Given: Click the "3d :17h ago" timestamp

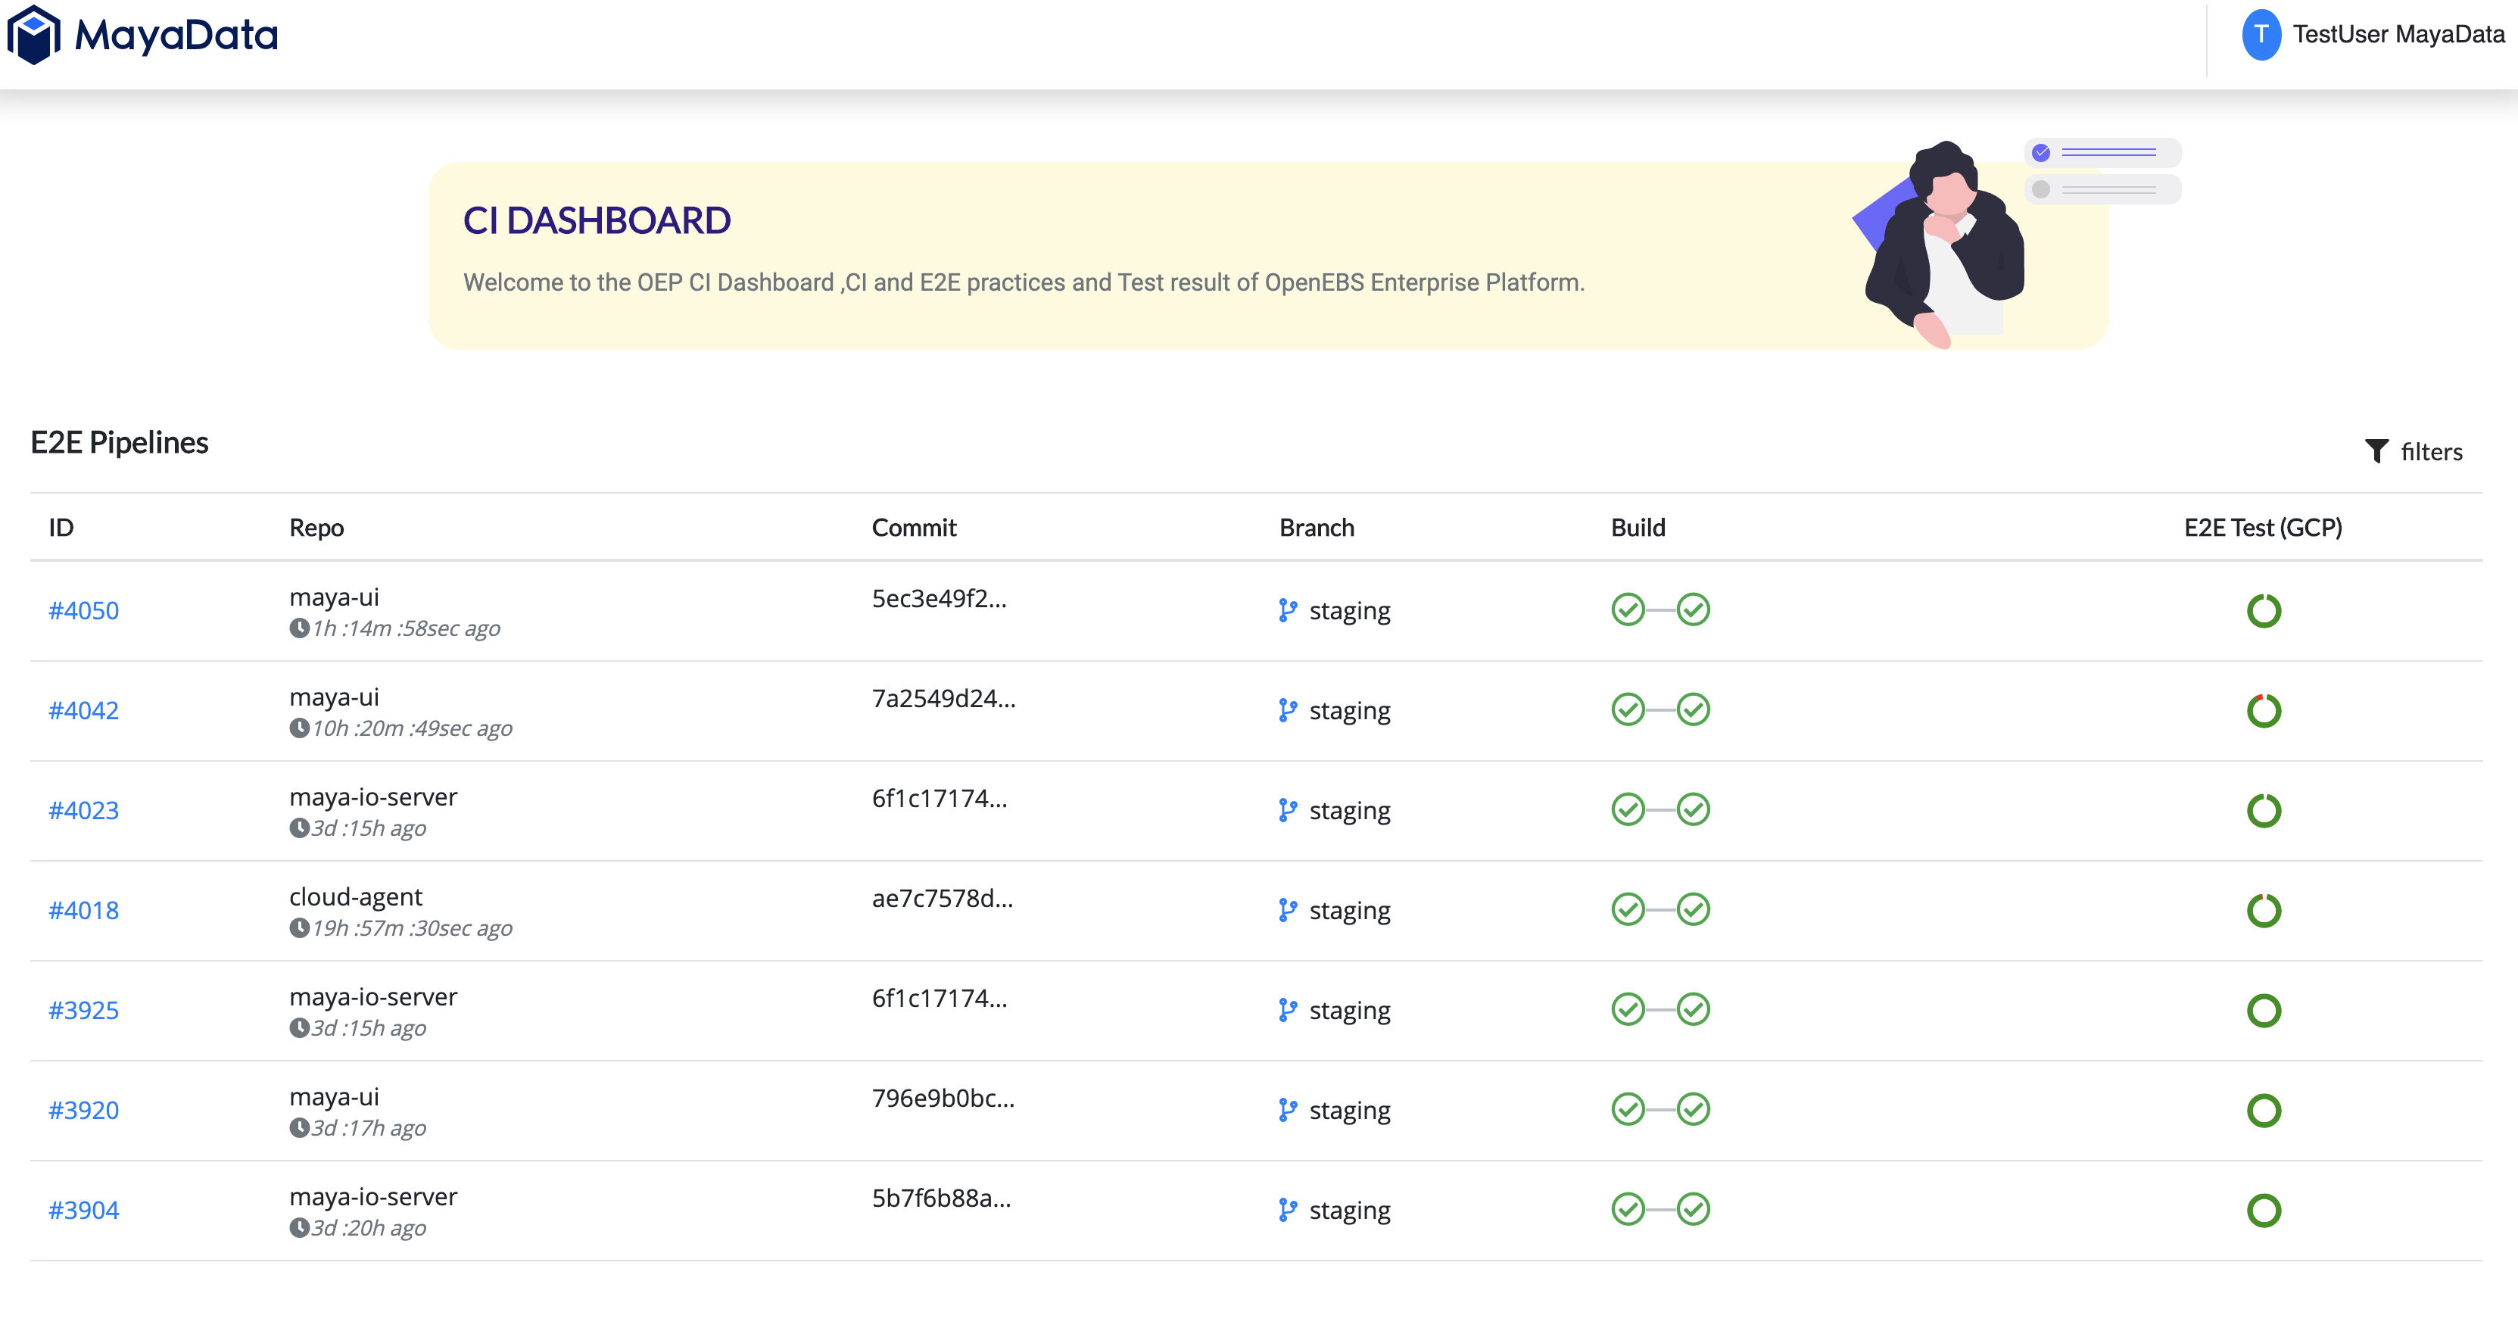Looking at the screenshot, I should click(x=369, y=1128).
